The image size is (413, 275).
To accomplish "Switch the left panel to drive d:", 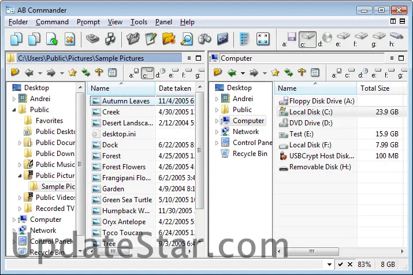I will pyautogui.click(x=160, y=73).
